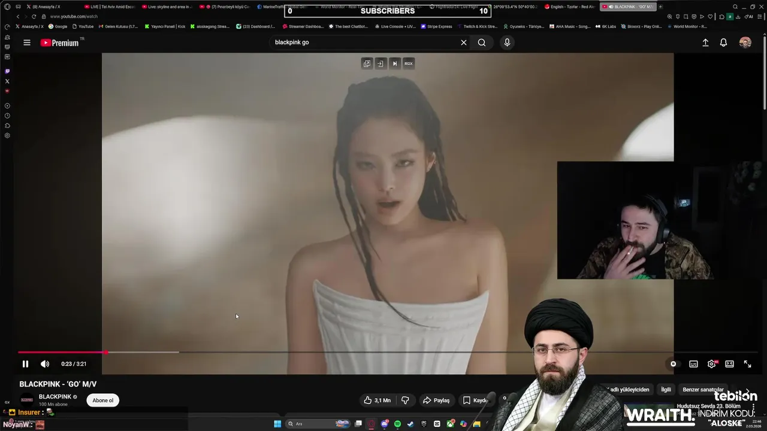Open browser AI toolbar button
767x431 pixels.
point(749,17)
